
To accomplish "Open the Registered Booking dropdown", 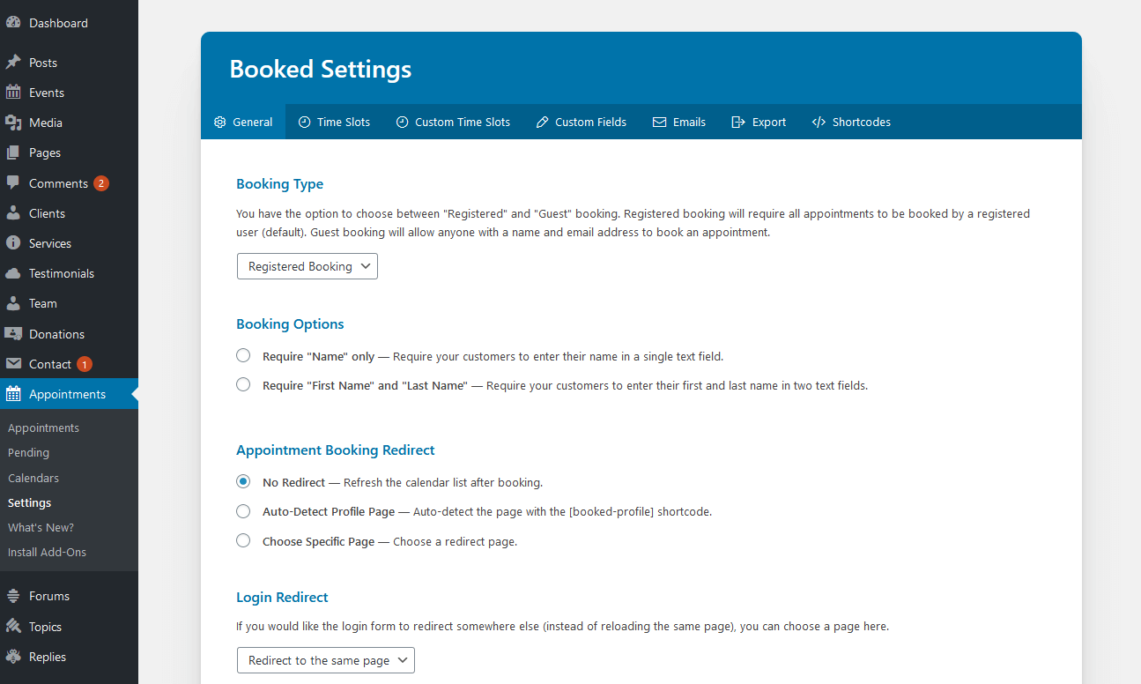I will tap(307, 266).
